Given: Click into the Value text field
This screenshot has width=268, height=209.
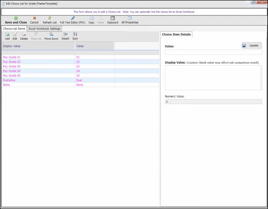Looking at the screenshot, I should pos(213,52).
